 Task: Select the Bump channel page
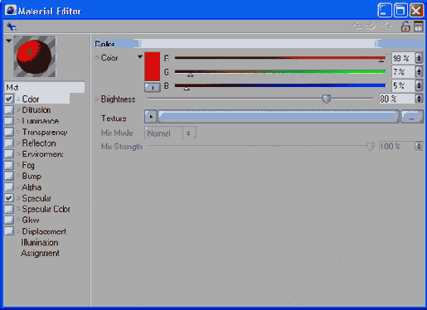[x=32, y=176]
